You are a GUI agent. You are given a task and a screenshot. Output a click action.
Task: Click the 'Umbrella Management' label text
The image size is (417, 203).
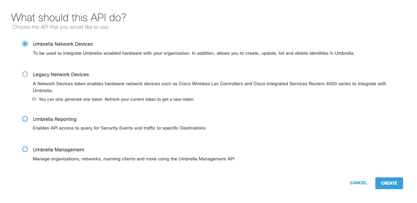[58, 150]
